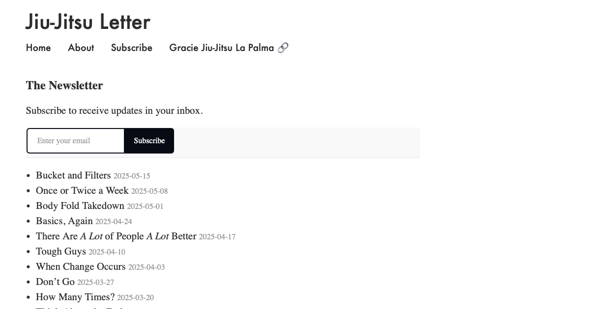Click the 2025-04-17 date text
Screen dimensions: 592x309
click(217, 237)
